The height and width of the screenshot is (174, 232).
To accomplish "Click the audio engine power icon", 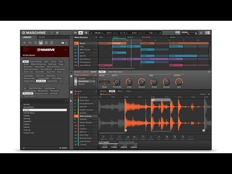I will [x=201, y=33].
